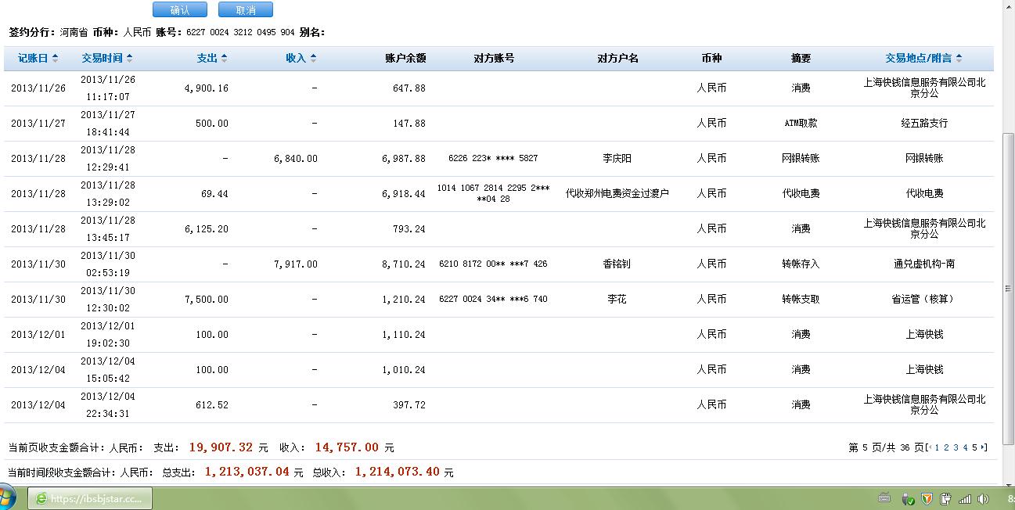The image size is (1015, 510).
Task: Jump to page 2 link
Action: [946, 447]
